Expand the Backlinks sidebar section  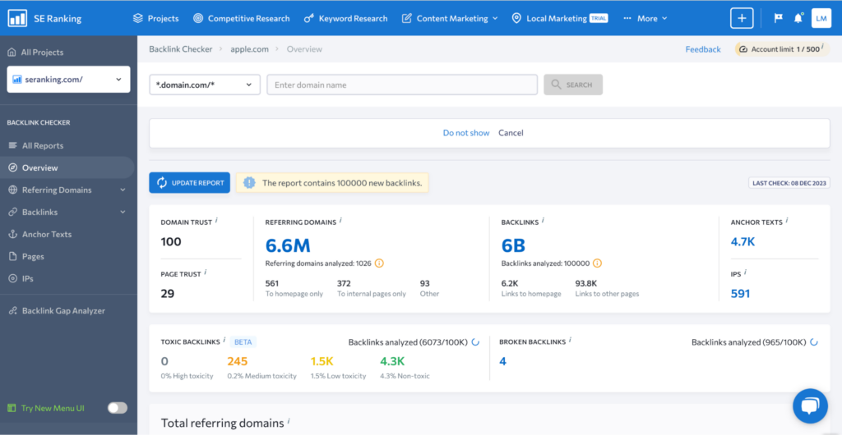point(123,213)
